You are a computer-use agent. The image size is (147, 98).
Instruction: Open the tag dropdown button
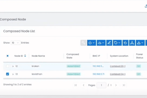[117, 43]
